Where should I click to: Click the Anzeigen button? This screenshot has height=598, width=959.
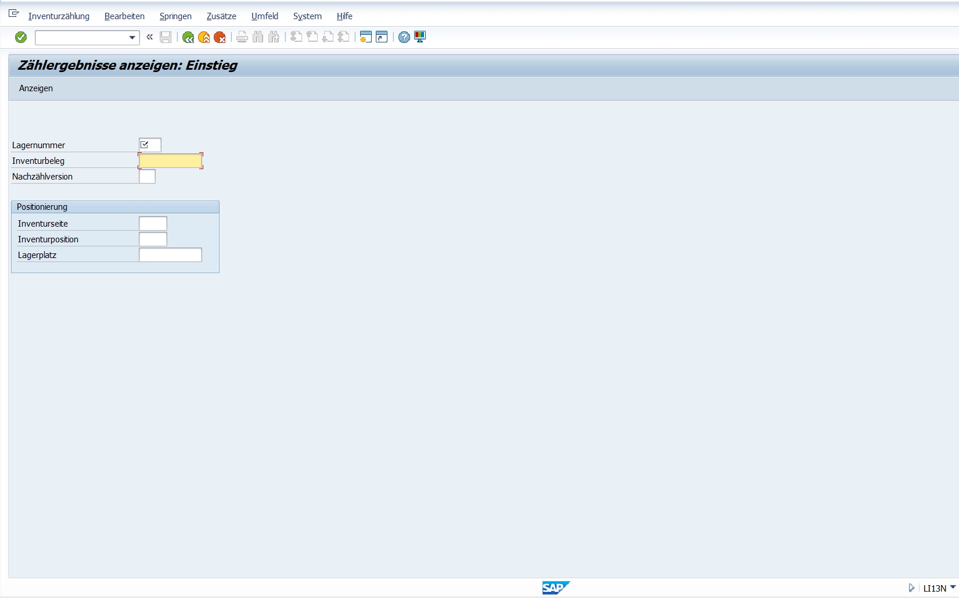point(36,88)
